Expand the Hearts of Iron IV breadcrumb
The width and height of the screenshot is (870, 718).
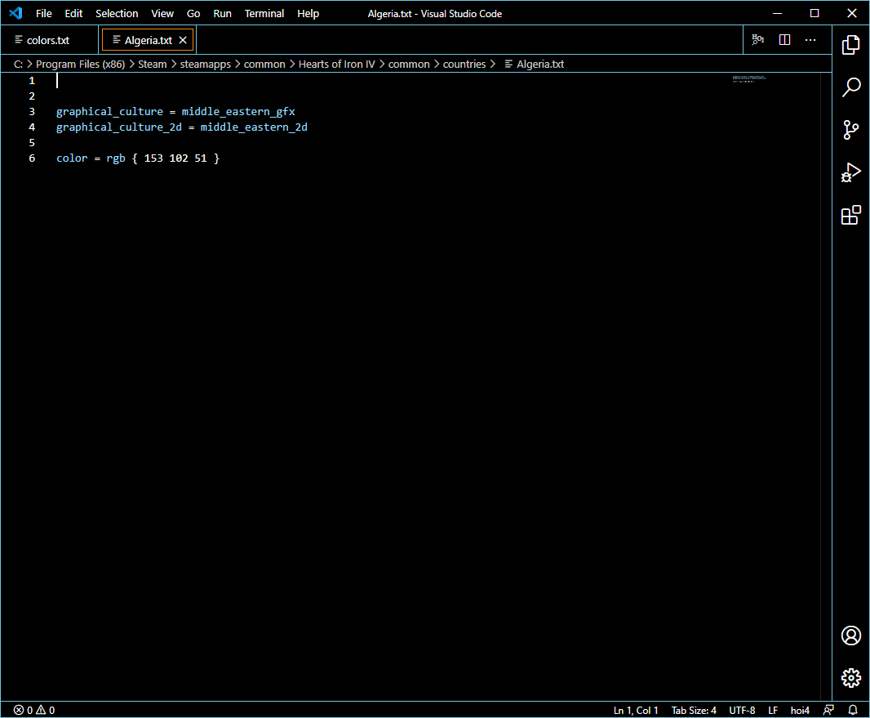337,65
